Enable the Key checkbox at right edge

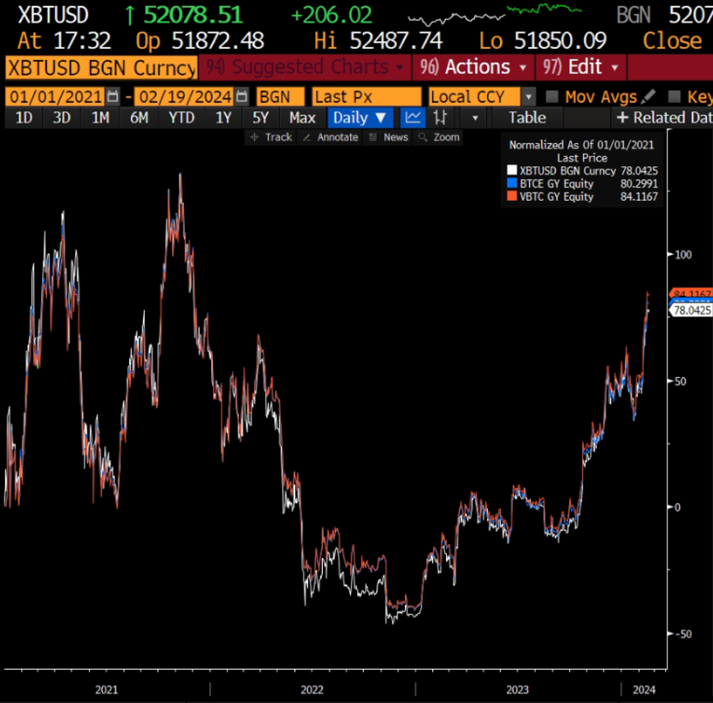point(674,97)
